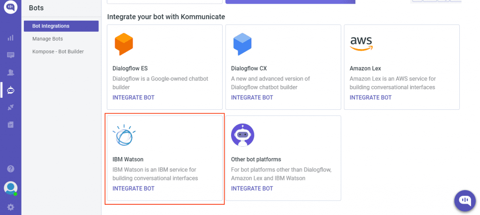480x215 pixels.
Task: Open the conversations chat icon
Action: (10, 55)
